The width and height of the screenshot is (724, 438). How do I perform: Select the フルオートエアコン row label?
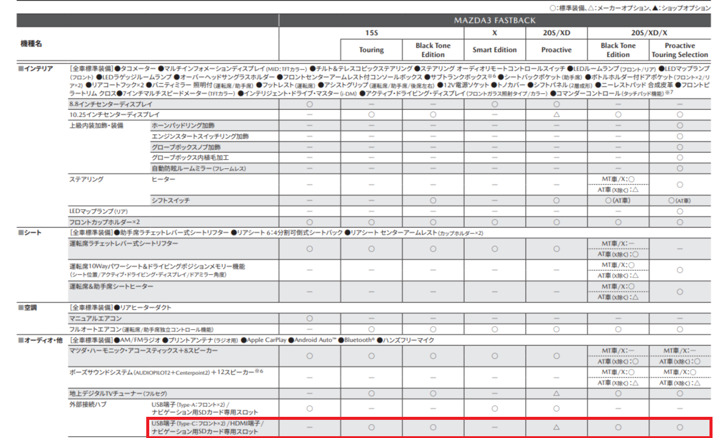141,330
